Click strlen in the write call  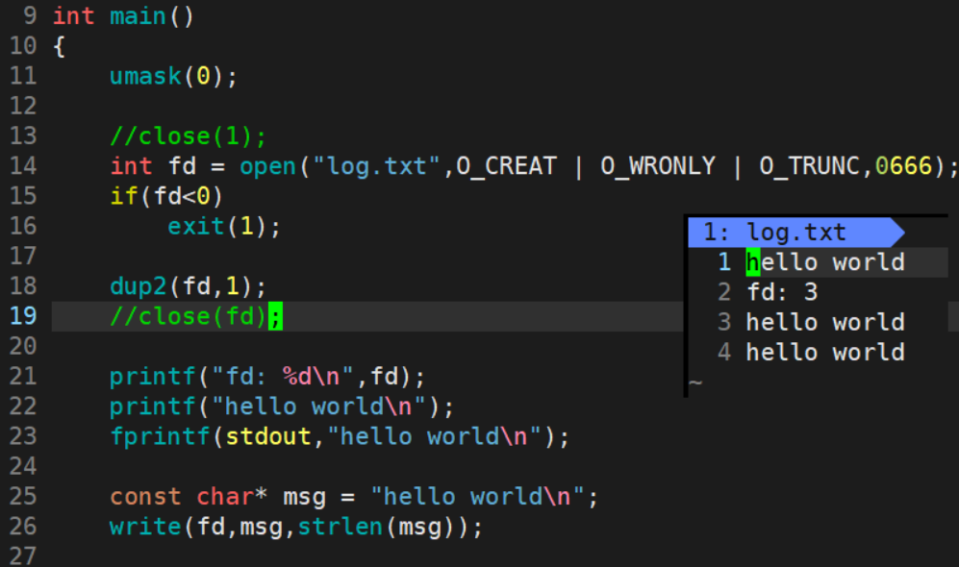(x=341, y=527)
